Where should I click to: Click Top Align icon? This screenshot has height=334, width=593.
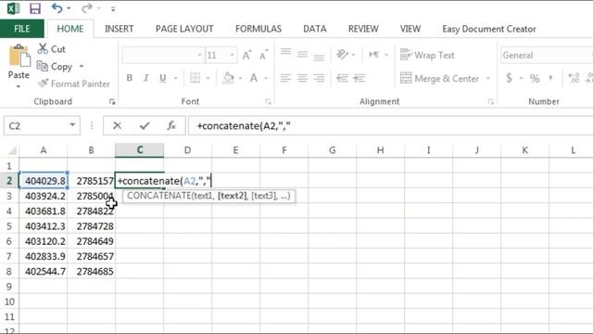pos(286,53)
